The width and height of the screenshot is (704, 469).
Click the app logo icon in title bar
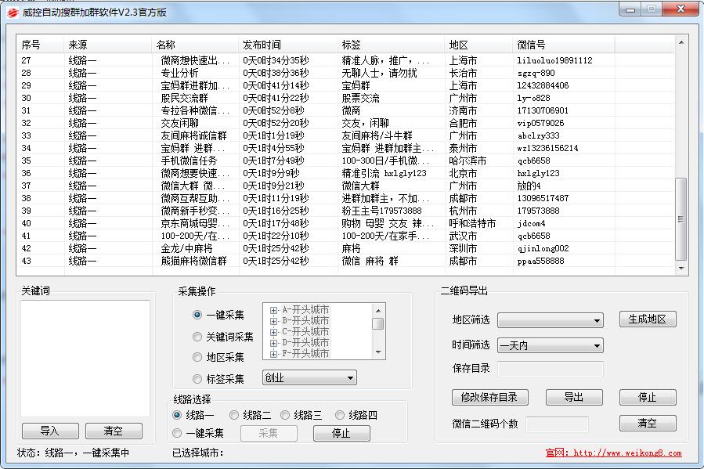click(x=12, y=12)
